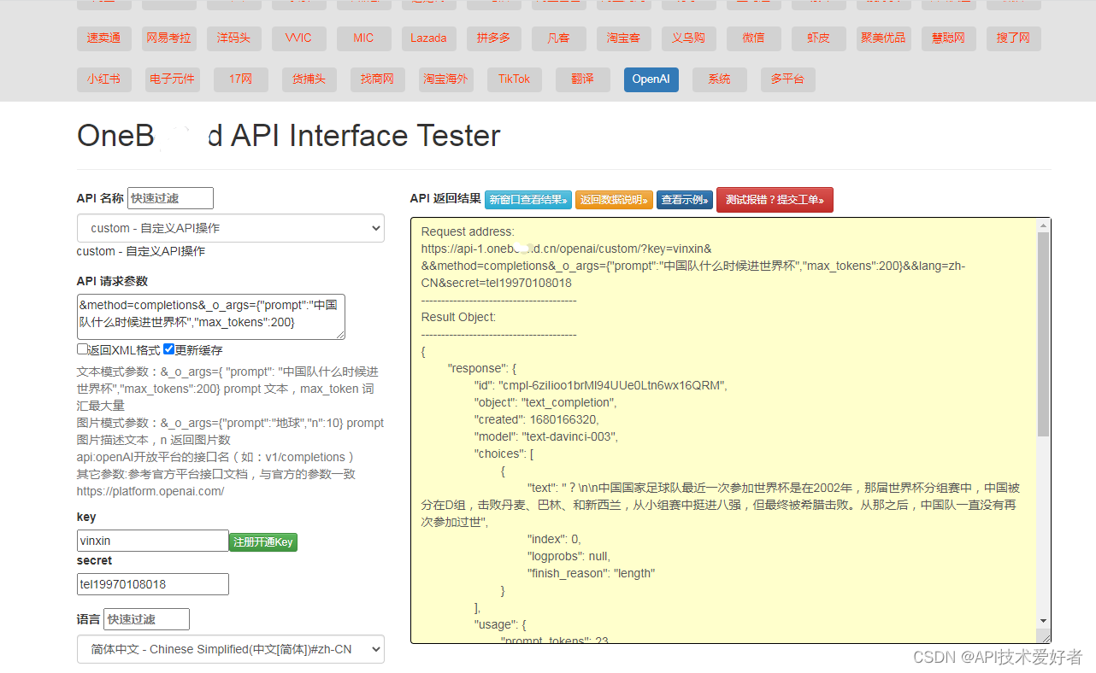This screenshot has height=673, width=1096.
Task: Switch to the 货捕头 tab
Action: (x=309, y=79)
